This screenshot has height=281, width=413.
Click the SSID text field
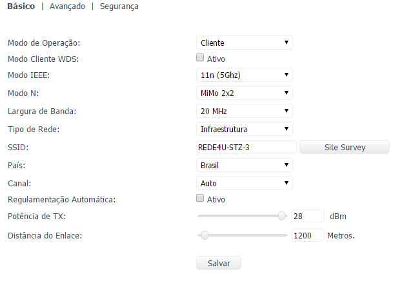coord(246,148)
